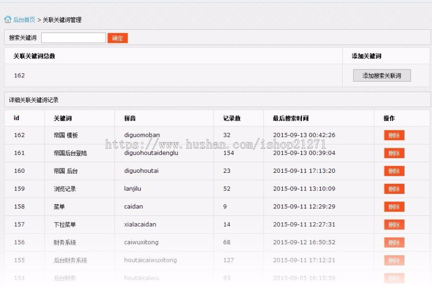
Task: Click record count 23
Action: pos(227,171)
